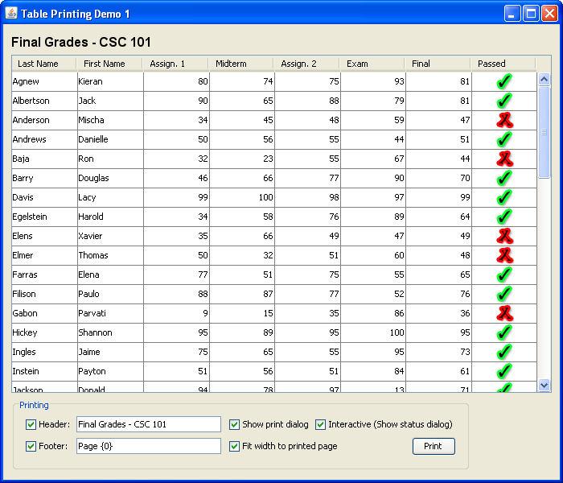Maximize the Table Printing Demo window

tap(531, 14)
